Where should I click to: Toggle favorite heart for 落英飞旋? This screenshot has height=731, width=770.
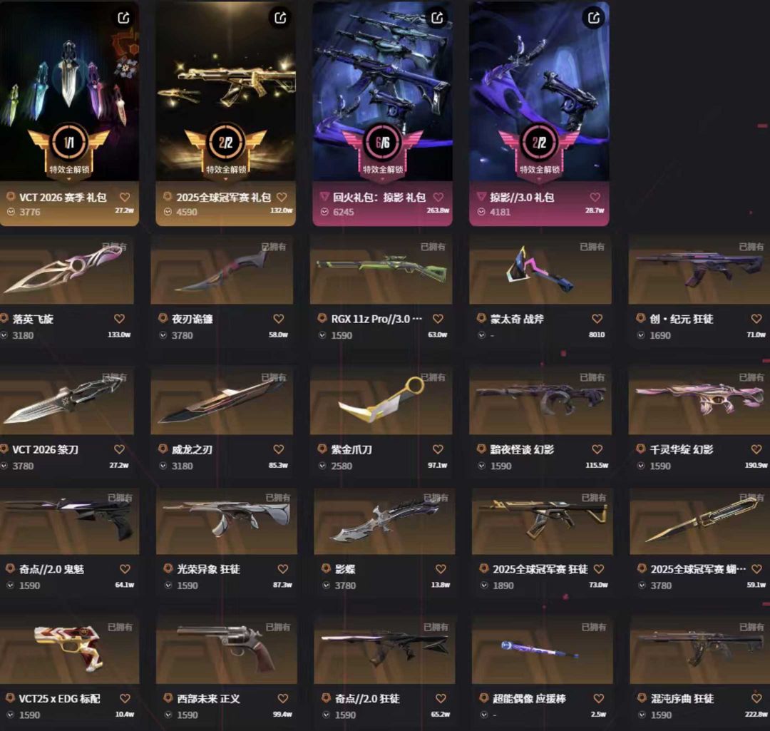[x=119, y=319]
